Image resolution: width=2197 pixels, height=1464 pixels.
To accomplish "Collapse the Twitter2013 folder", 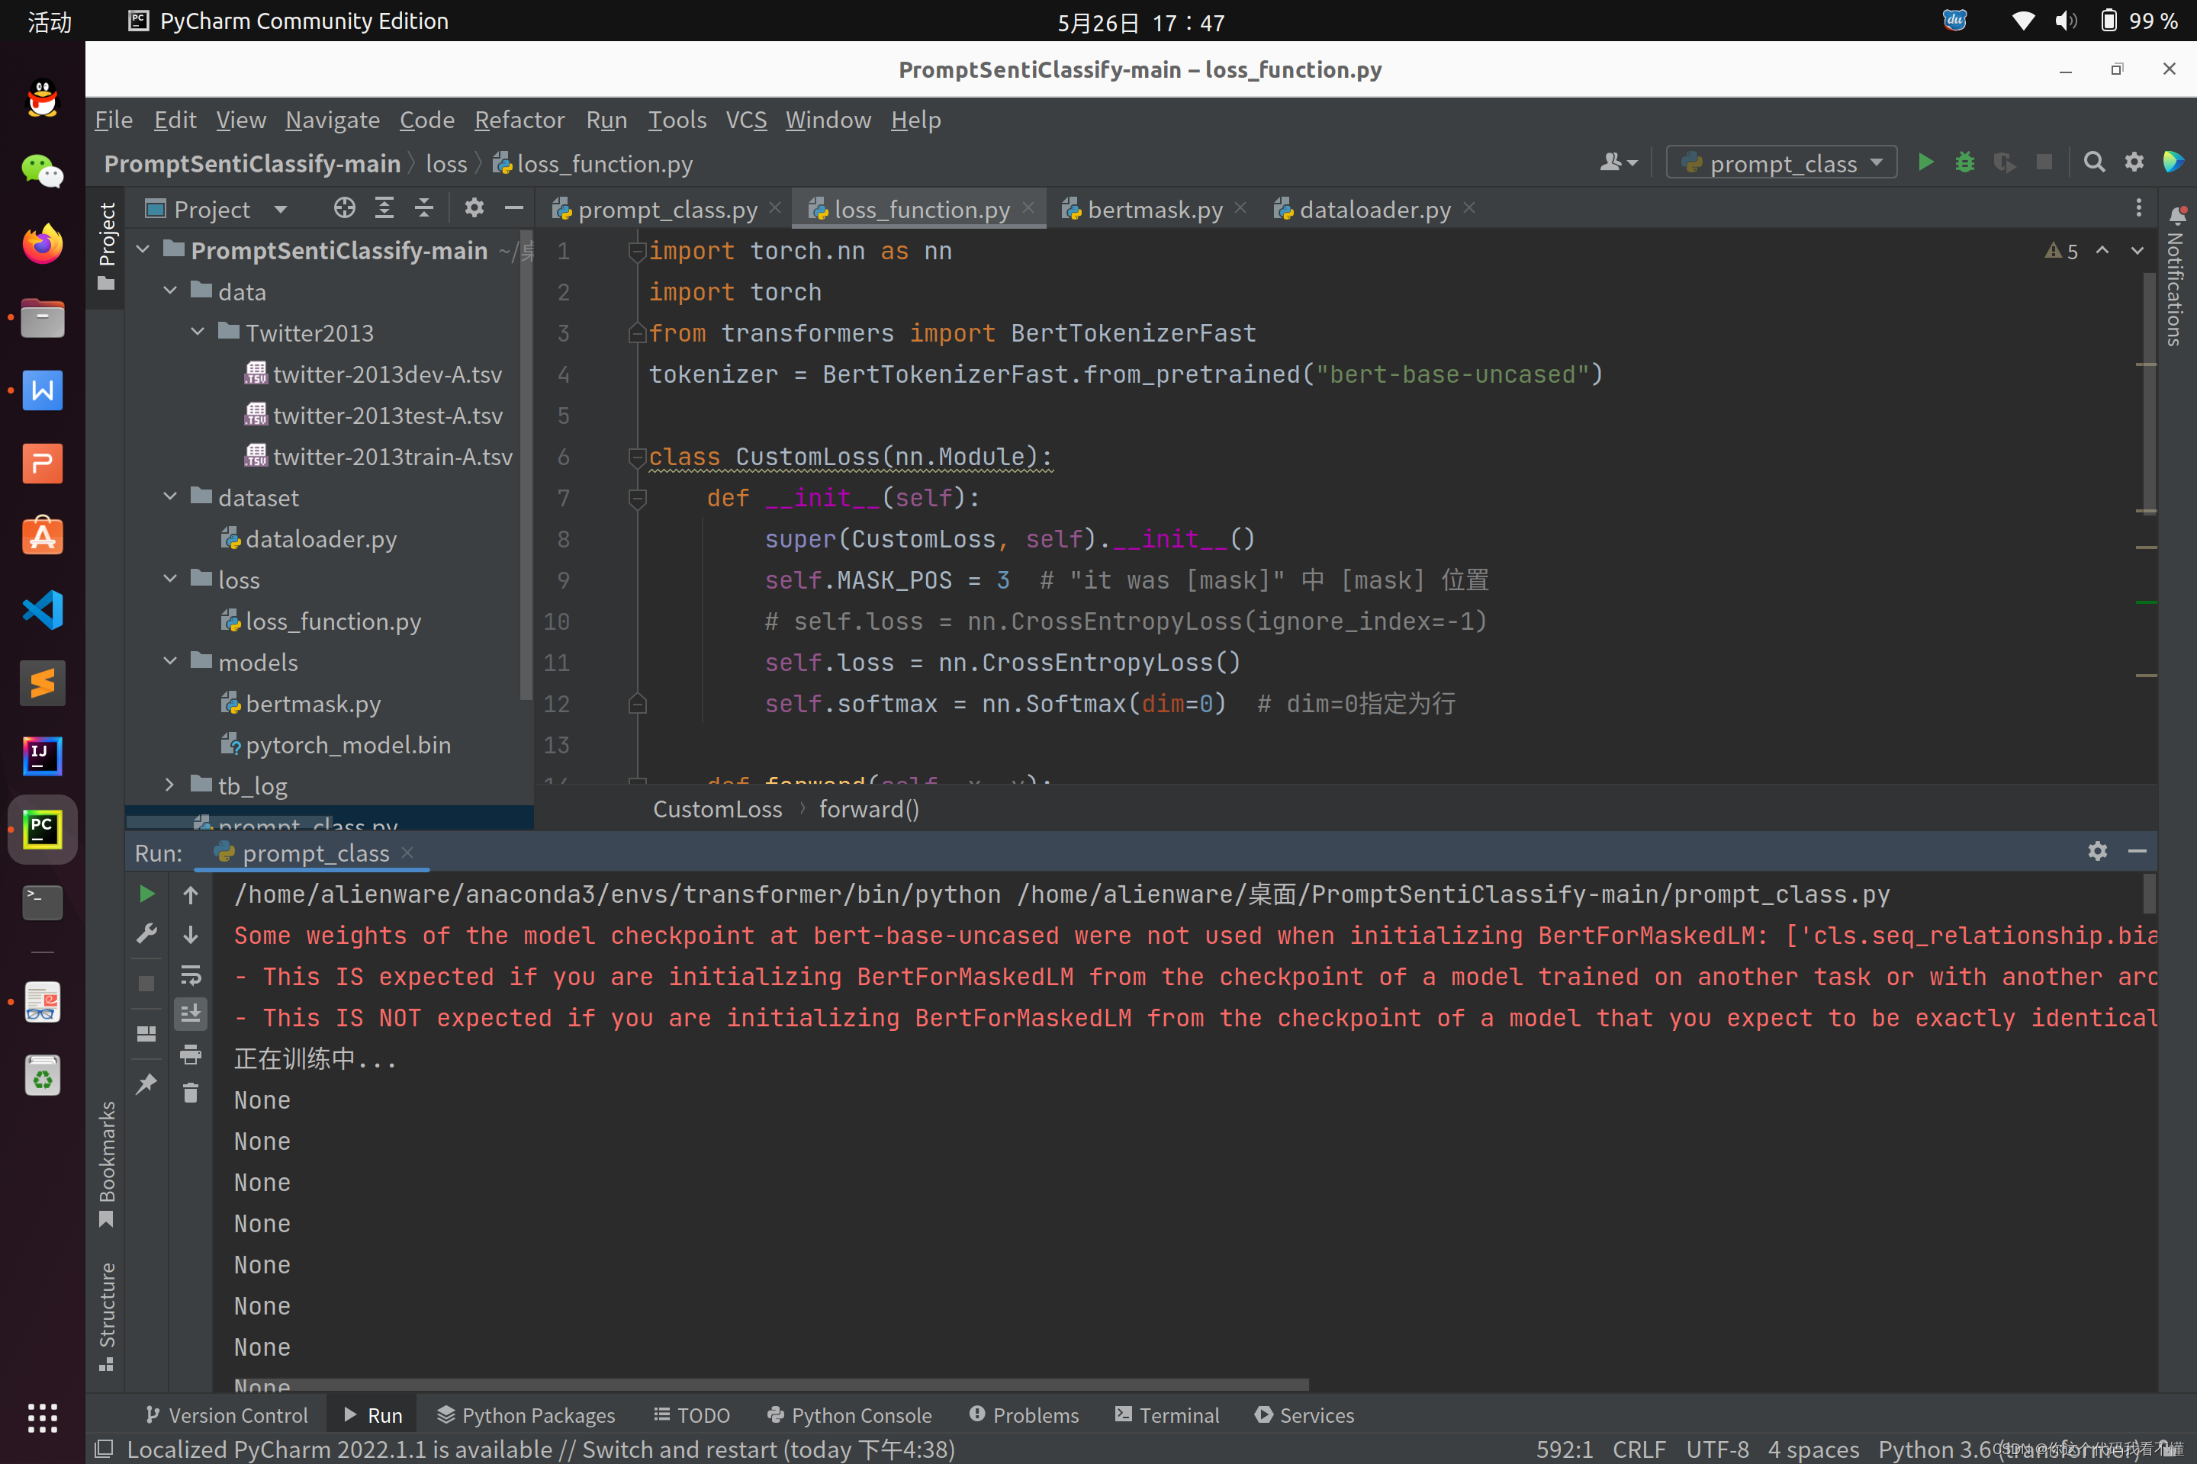I will [197, 332].
